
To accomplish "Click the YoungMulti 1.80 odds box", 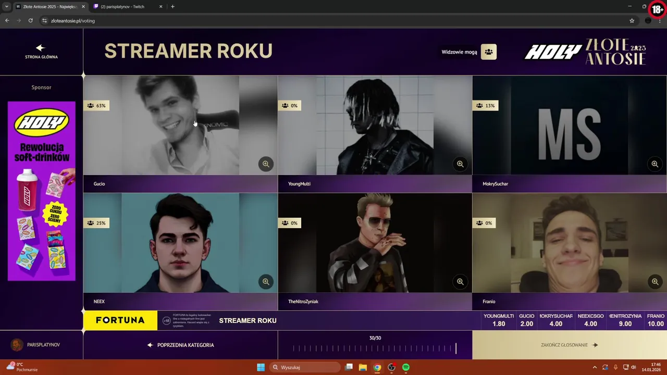I will [x=499, y=320].
